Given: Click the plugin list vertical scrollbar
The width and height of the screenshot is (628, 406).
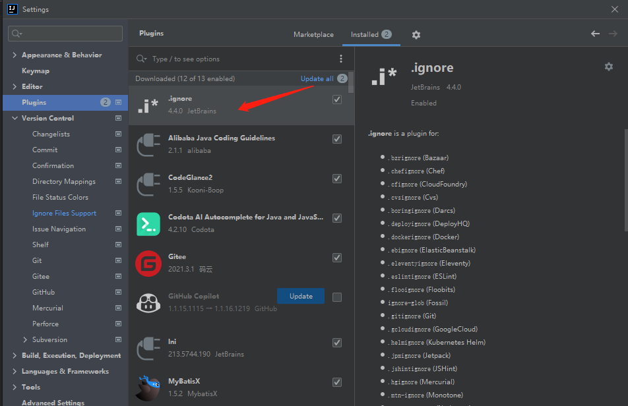Looking at the screenshot, I should click(x=351, y=82).
